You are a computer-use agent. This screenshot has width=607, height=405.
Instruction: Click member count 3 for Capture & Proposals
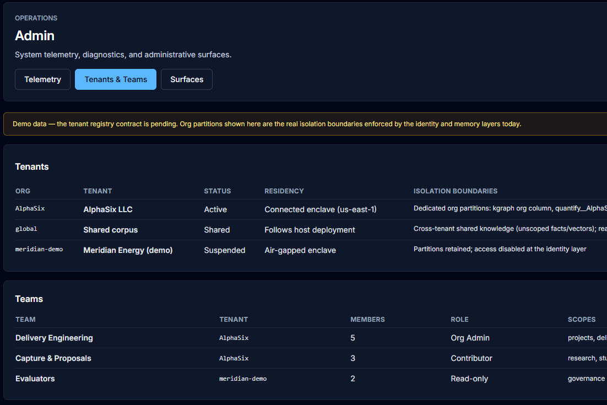click(353, 359)
